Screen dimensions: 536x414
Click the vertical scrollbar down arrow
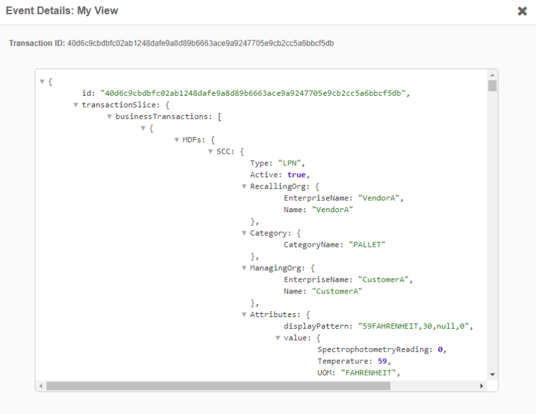(x=492, y=375)
